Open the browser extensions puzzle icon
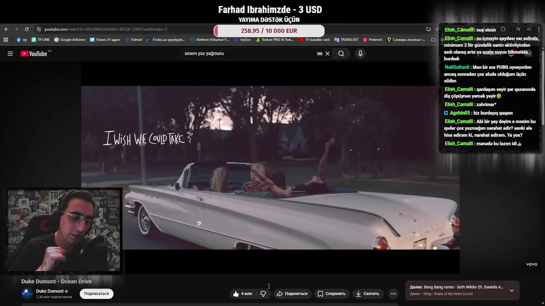The height and width of the screenshot is (306, 545). [x=503, y=29]
